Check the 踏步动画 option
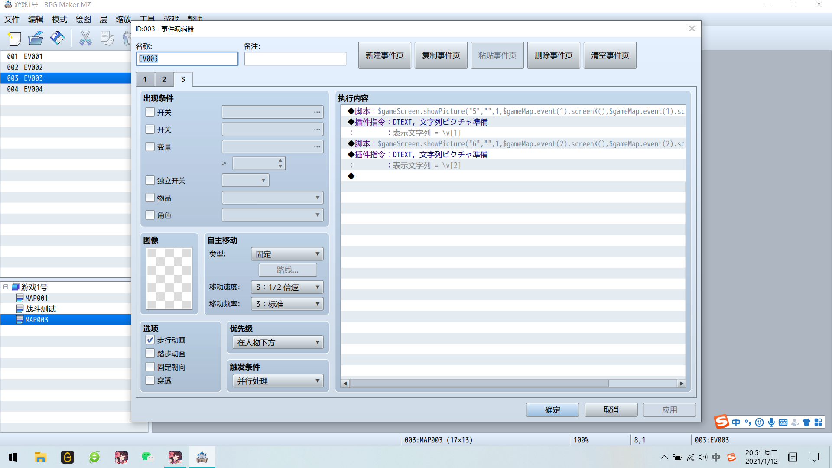 tap(150, 353)
